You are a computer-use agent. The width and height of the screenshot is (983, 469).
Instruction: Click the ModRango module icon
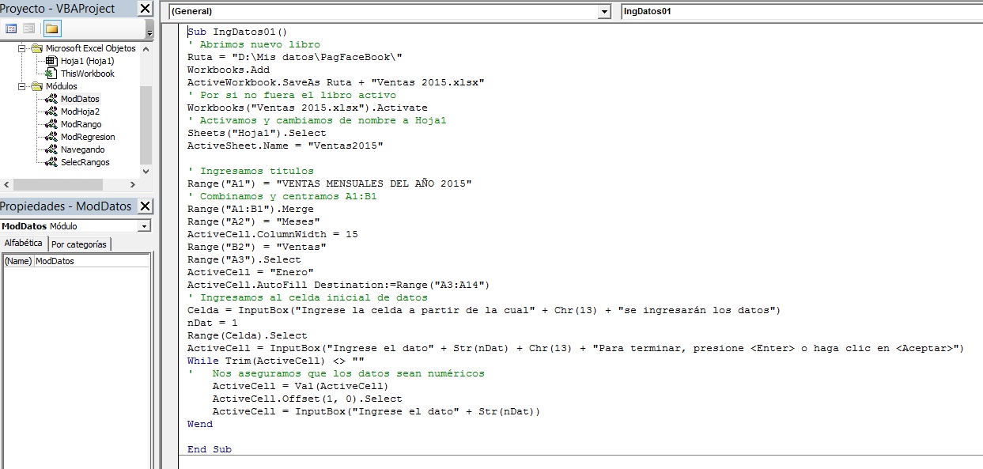51,124
